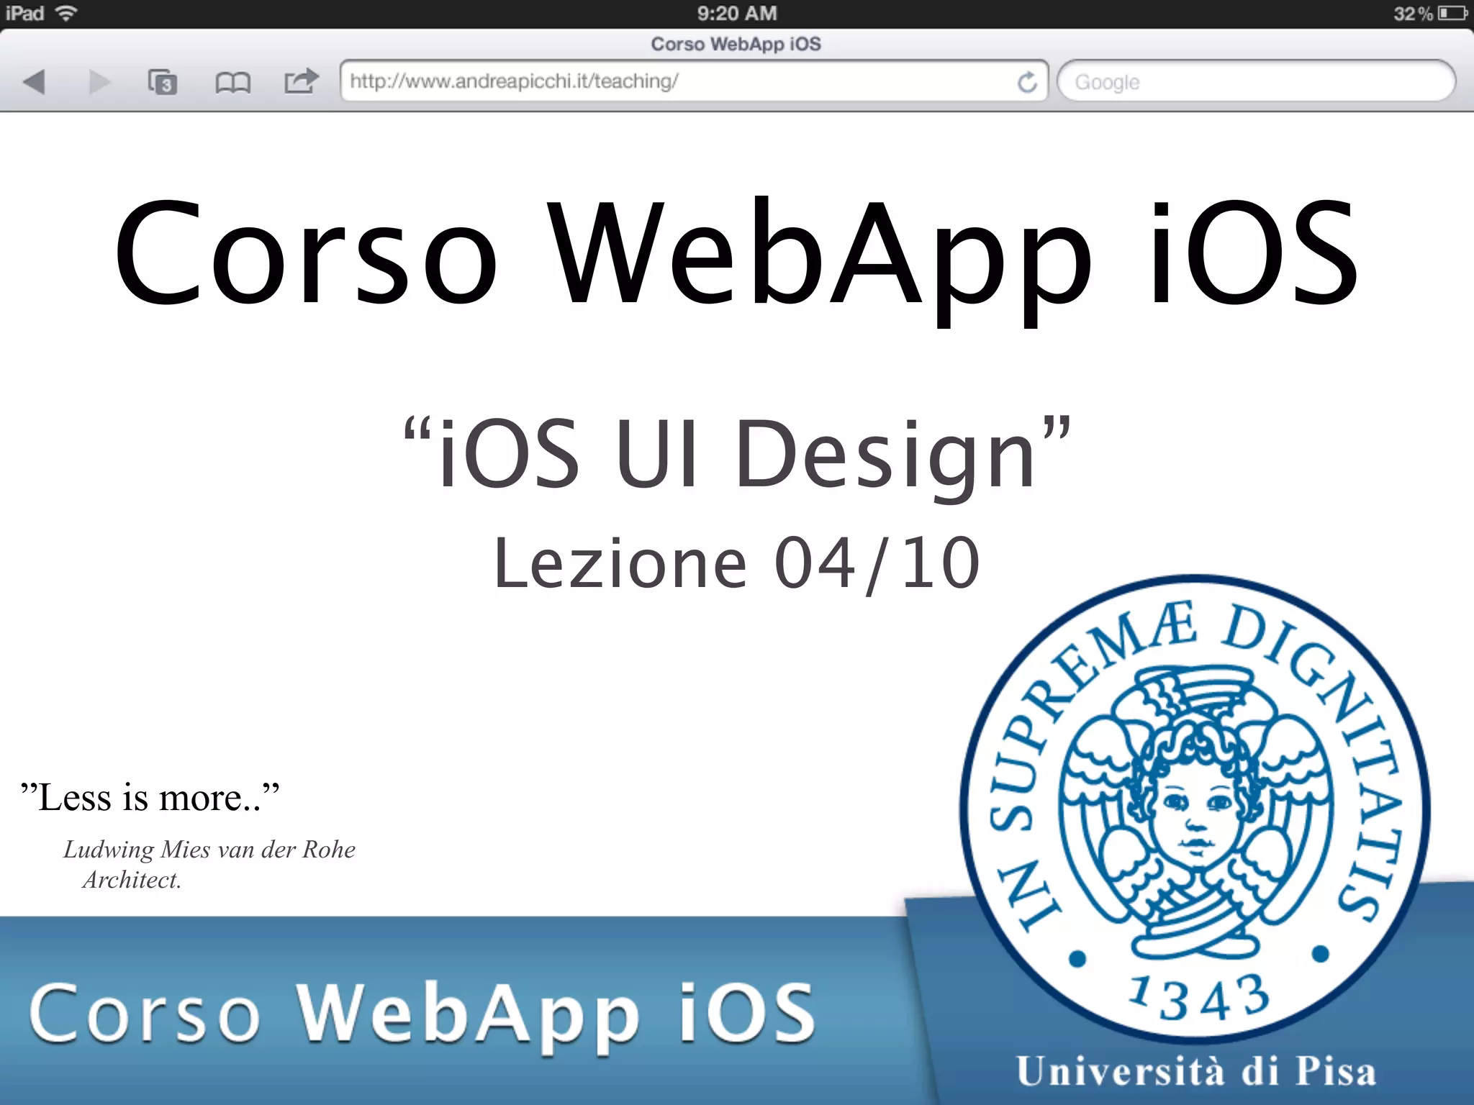Viewport: 1474px width, 1105px height.
Task: Click the Google search field
Action: pos(1256,82)
